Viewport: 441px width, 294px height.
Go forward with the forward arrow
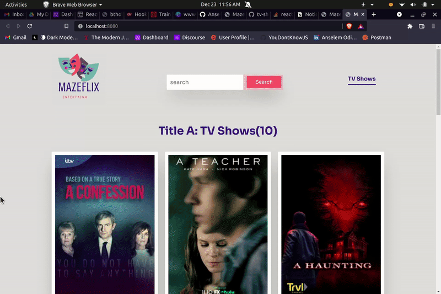point(19,26)
